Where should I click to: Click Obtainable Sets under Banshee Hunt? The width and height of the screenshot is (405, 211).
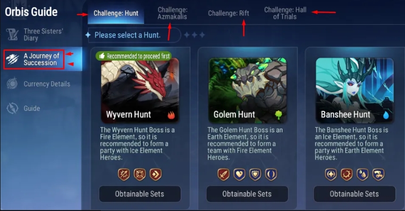coord(354,194)
